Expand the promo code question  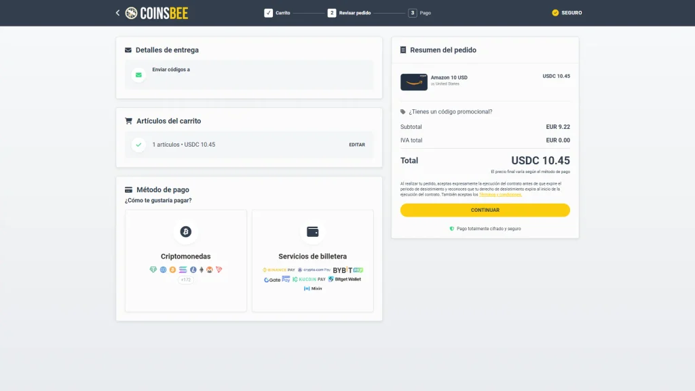click(451, 112)
